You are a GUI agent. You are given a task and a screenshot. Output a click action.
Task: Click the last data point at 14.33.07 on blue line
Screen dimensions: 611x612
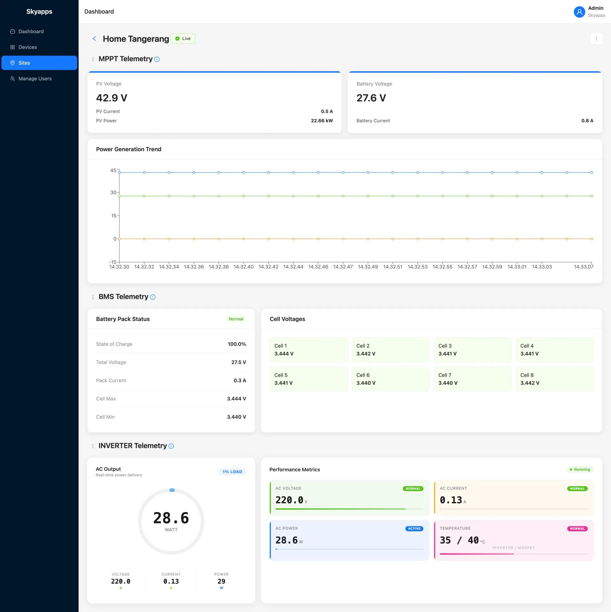[592, 172]
